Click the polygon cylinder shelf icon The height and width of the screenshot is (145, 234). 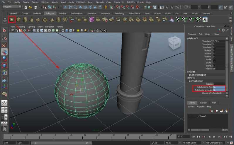coord(25,20)
